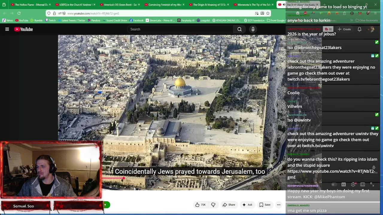Open YouTube notifications bell
Screen dimensions: 383x215
click(359, 29)
